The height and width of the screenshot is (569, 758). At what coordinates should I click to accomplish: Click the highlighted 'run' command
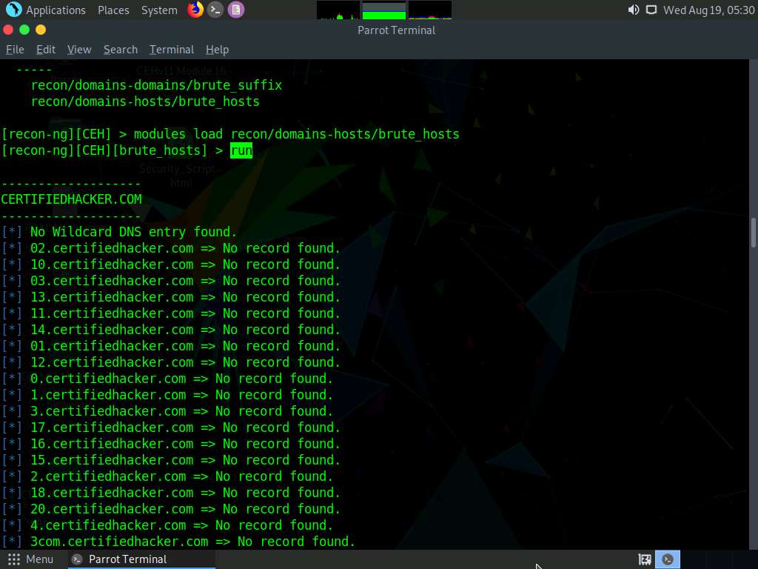pos(241,150)
